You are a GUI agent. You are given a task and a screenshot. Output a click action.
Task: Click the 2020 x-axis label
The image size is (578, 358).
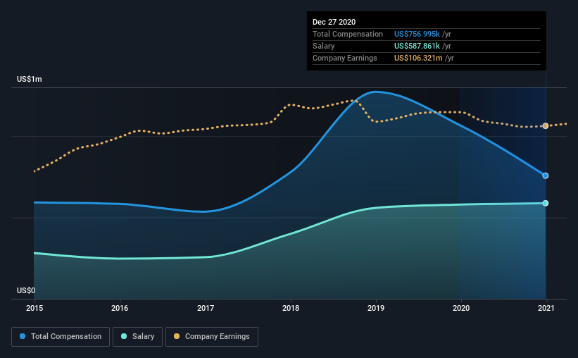(461, 308)
